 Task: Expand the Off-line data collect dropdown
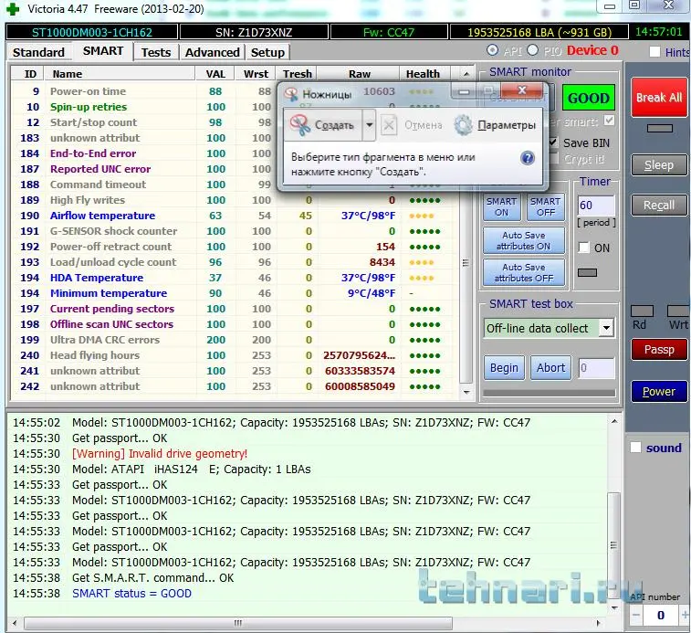pyautogui.click(x=606, y=328)
